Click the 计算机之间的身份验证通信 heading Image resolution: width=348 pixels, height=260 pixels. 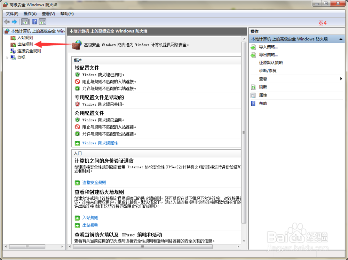coord(104,161)
